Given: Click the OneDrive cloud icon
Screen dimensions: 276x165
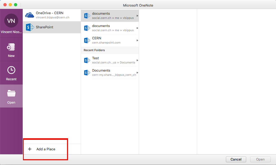Looking at the screenshot, I should (30, 15).
